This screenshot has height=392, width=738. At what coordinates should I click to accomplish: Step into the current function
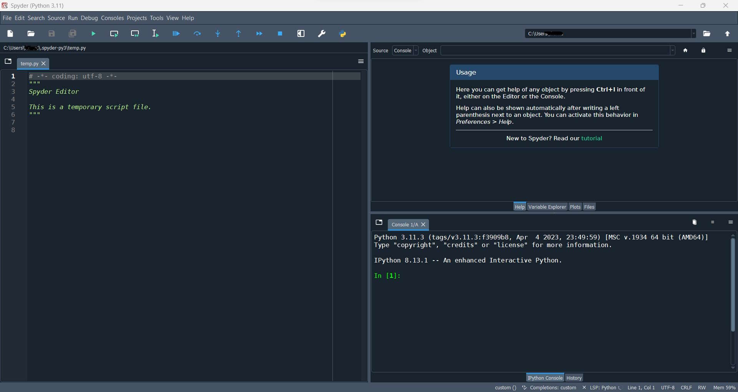pyautogui.click(x=218, y=33)
